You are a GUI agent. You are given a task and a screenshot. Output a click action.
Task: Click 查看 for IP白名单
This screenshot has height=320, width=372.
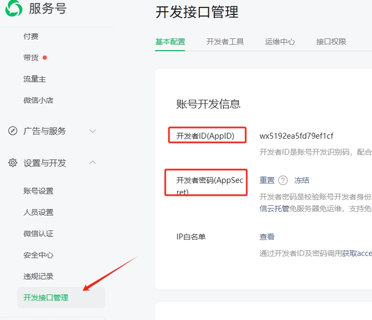[267, 237]
